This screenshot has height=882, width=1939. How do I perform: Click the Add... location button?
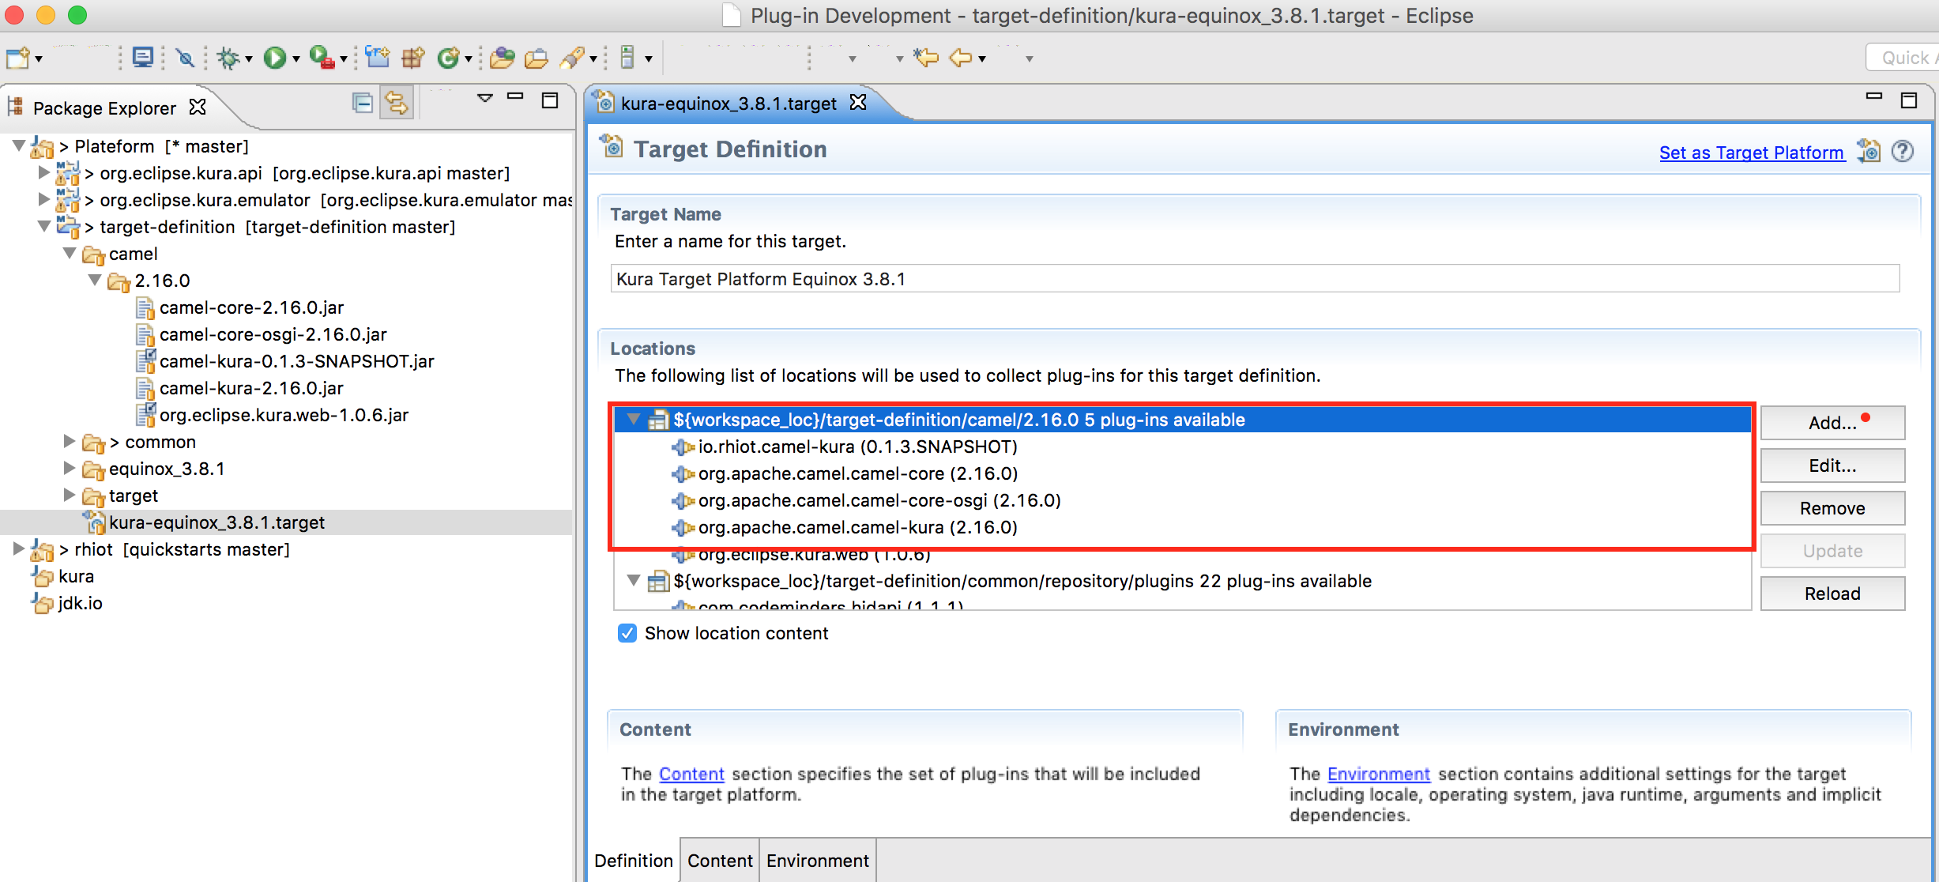pos(1832,423)
